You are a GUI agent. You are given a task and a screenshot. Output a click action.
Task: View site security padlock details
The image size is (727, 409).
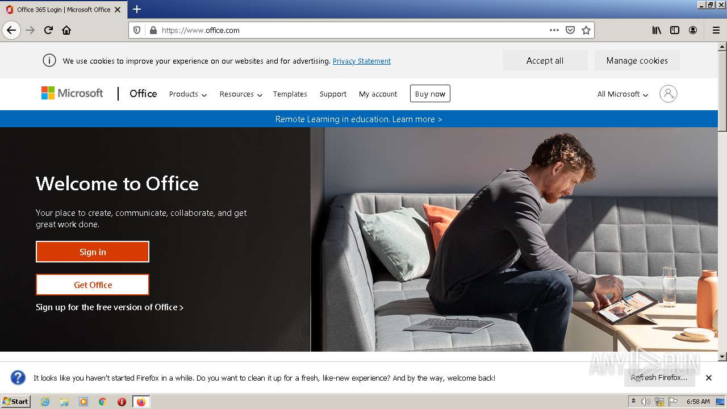[153, 30]
